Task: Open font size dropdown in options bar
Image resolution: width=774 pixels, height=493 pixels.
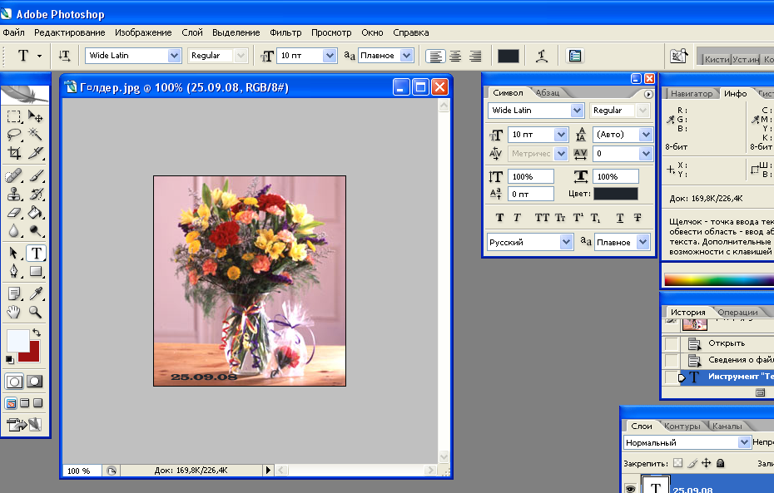Action: click(x=330, y=55)
